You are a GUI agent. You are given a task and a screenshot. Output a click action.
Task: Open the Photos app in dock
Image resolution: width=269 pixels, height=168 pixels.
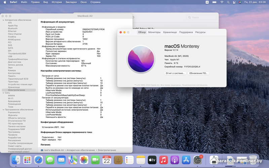(x=84, y=160)
